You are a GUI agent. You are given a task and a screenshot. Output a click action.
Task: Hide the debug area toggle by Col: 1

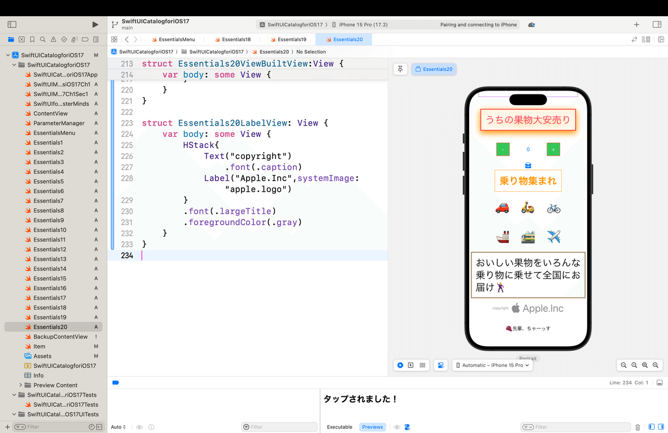[660, 382]
